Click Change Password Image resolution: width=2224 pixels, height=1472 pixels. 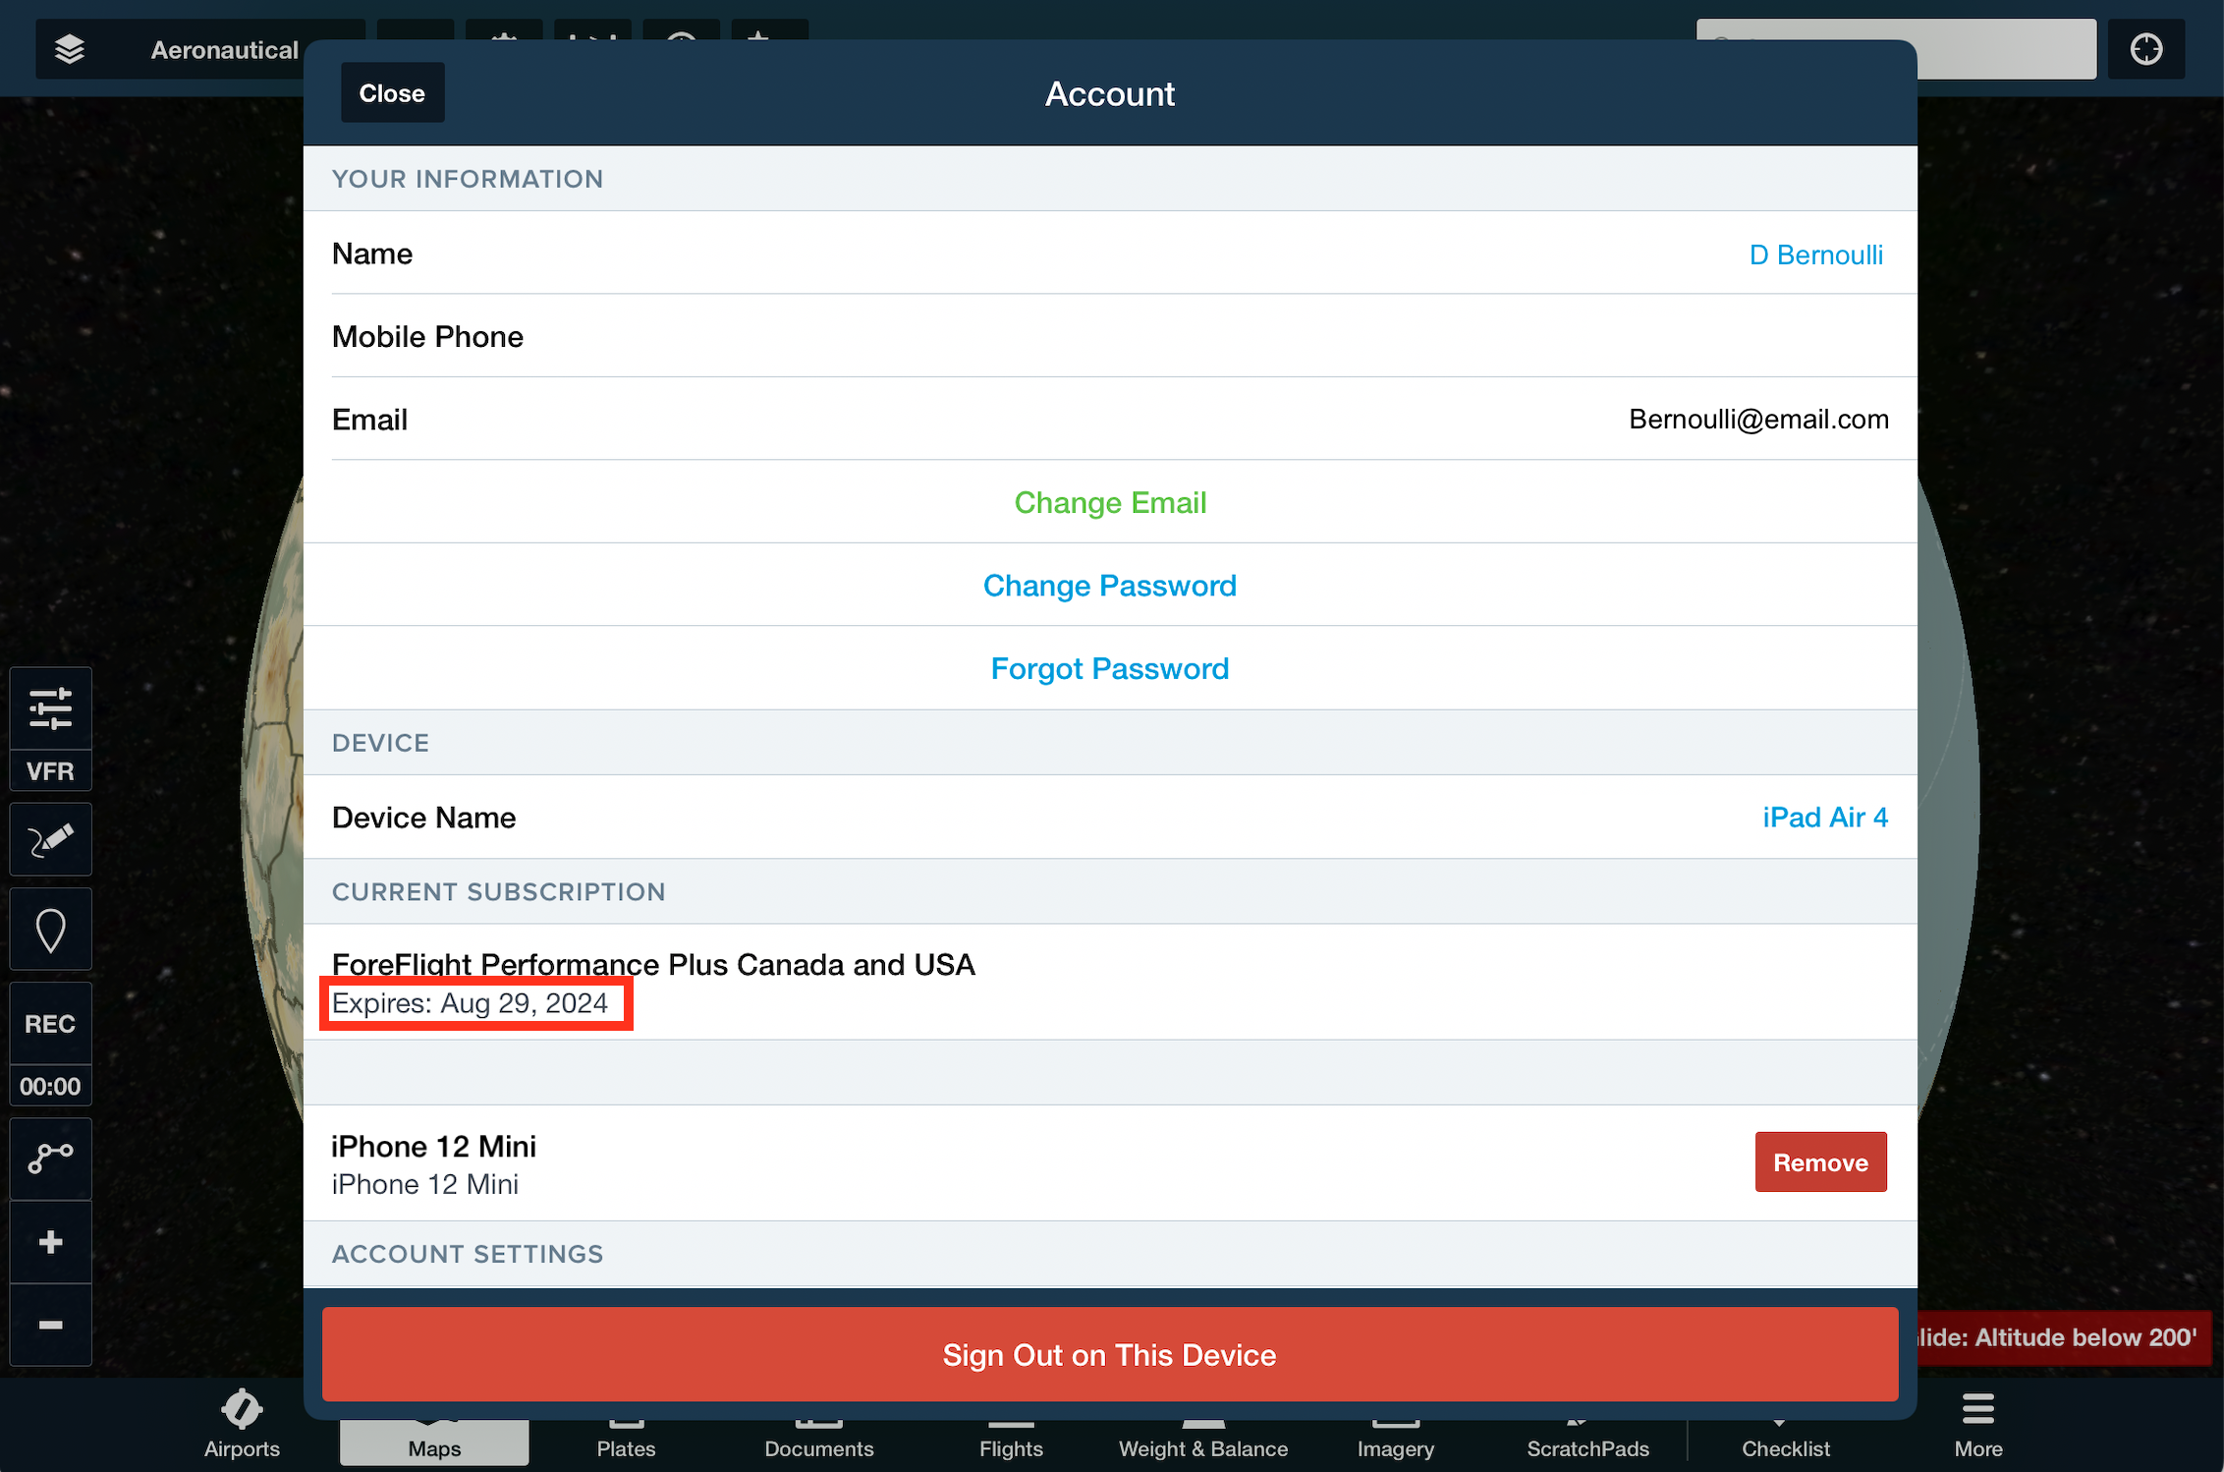[x=1110, y=586]
